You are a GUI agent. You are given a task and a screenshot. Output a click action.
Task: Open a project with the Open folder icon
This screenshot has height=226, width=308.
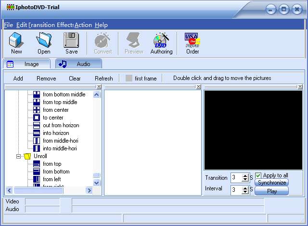coord(44,40)
